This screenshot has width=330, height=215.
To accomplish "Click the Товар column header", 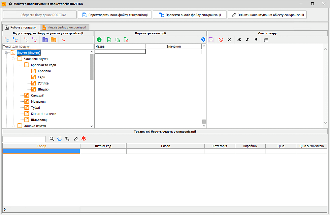I will [41, 146].
